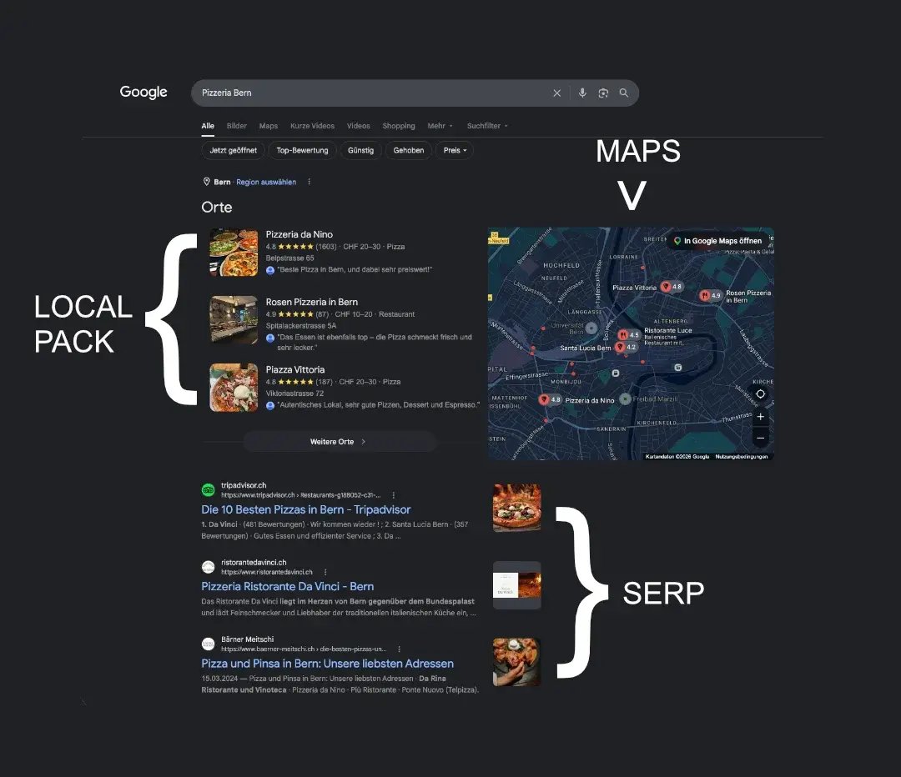Toggle the Günstig filter chip
The image size is (901, 777).
(x=361, y=150)
